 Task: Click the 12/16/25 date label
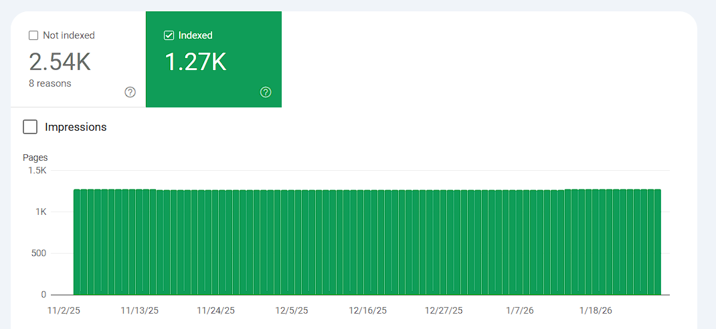pyautogui.click(x=368, y=310)
